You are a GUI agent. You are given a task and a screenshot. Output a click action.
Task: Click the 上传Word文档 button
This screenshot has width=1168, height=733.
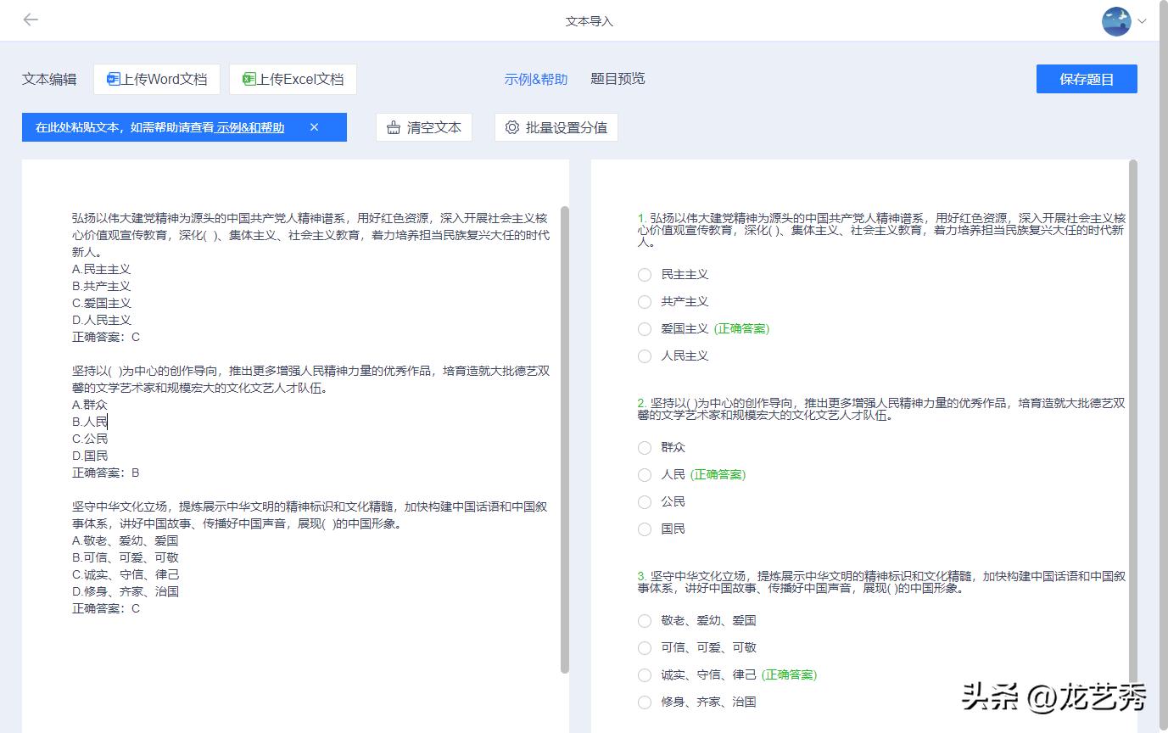point(156,78)
